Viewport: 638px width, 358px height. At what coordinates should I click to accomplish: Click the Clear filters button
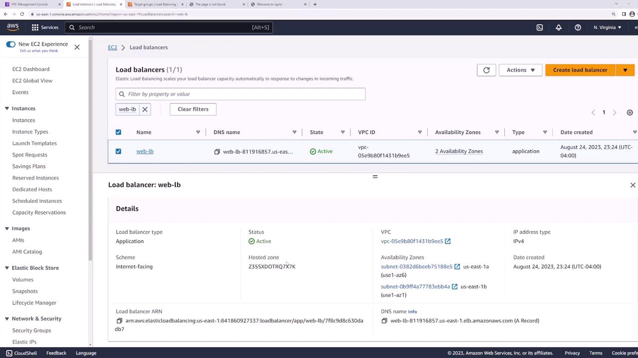point(193,109)
